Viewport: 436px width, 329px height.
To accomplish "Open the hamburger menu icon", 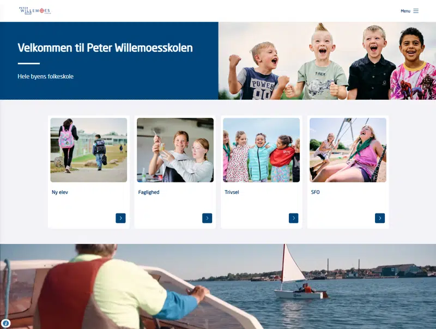I will pos(416,11).
